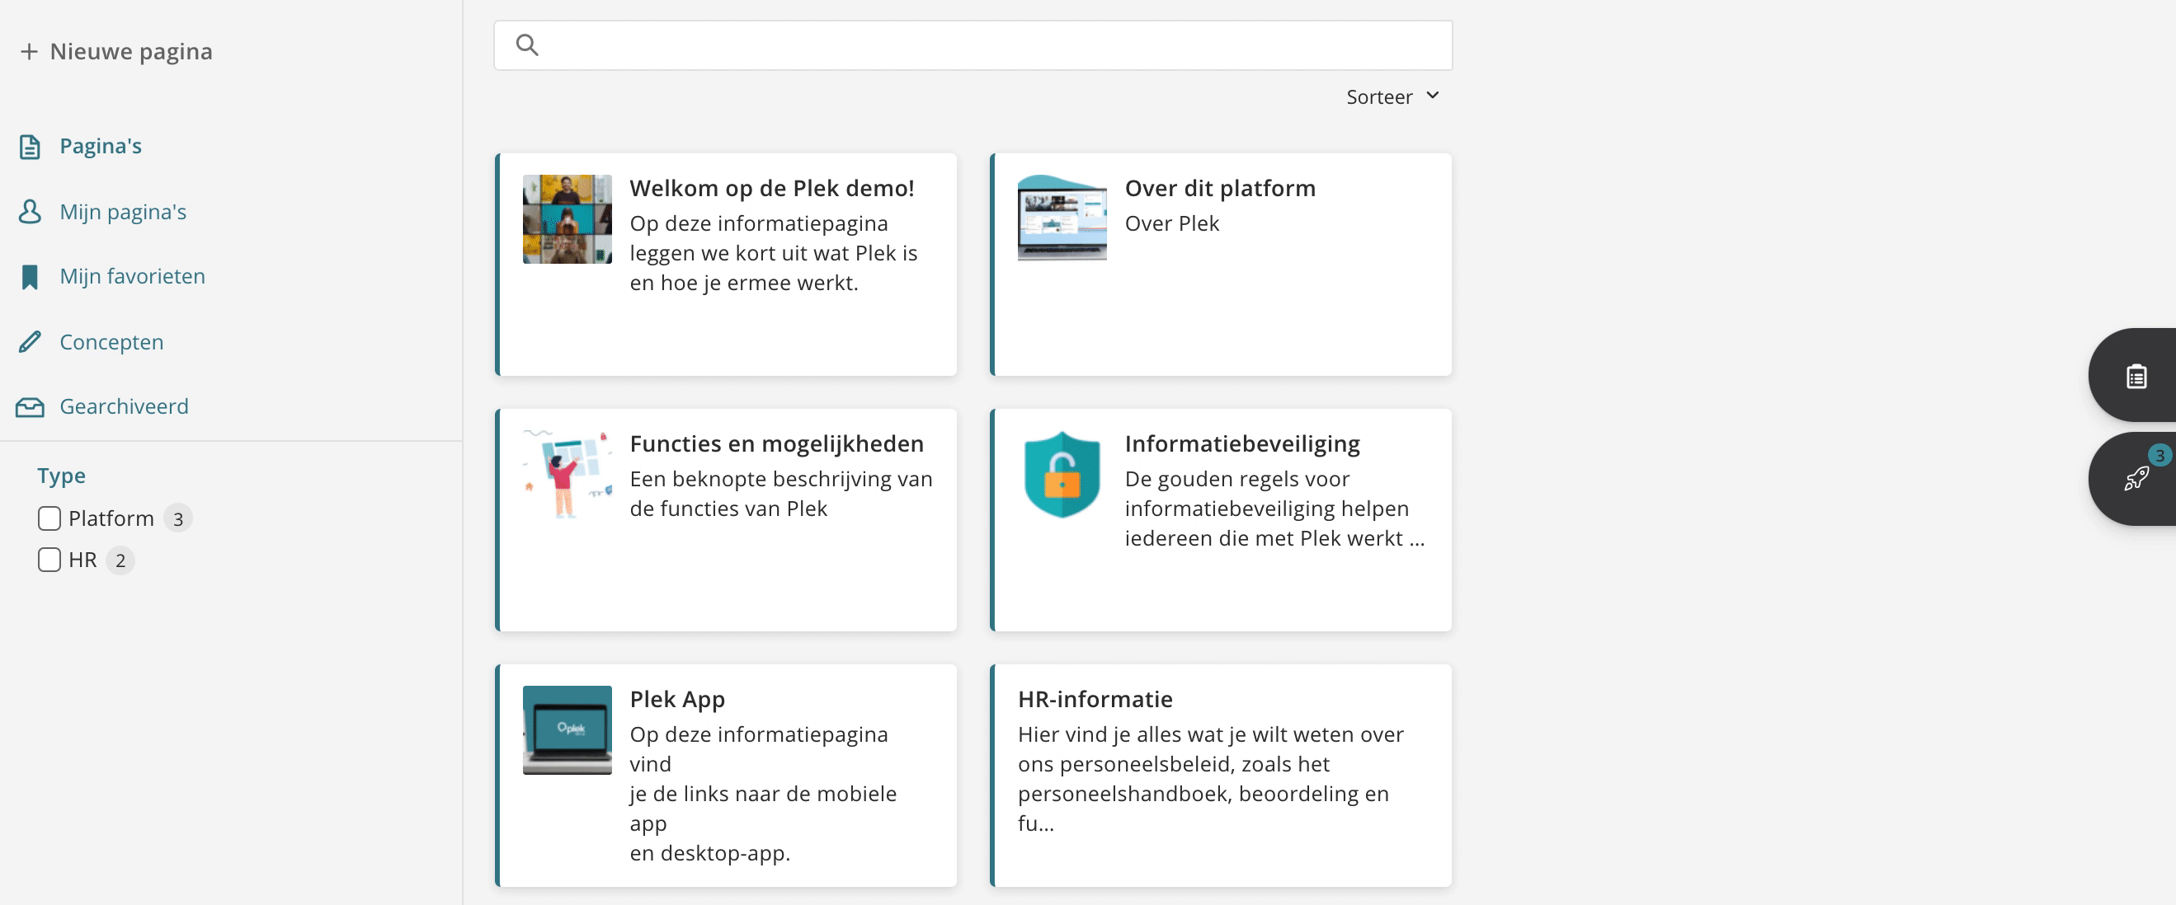The image size is (2176, 905).
Task: Click the document icon beside Pagina's
Action: (30, 147)
